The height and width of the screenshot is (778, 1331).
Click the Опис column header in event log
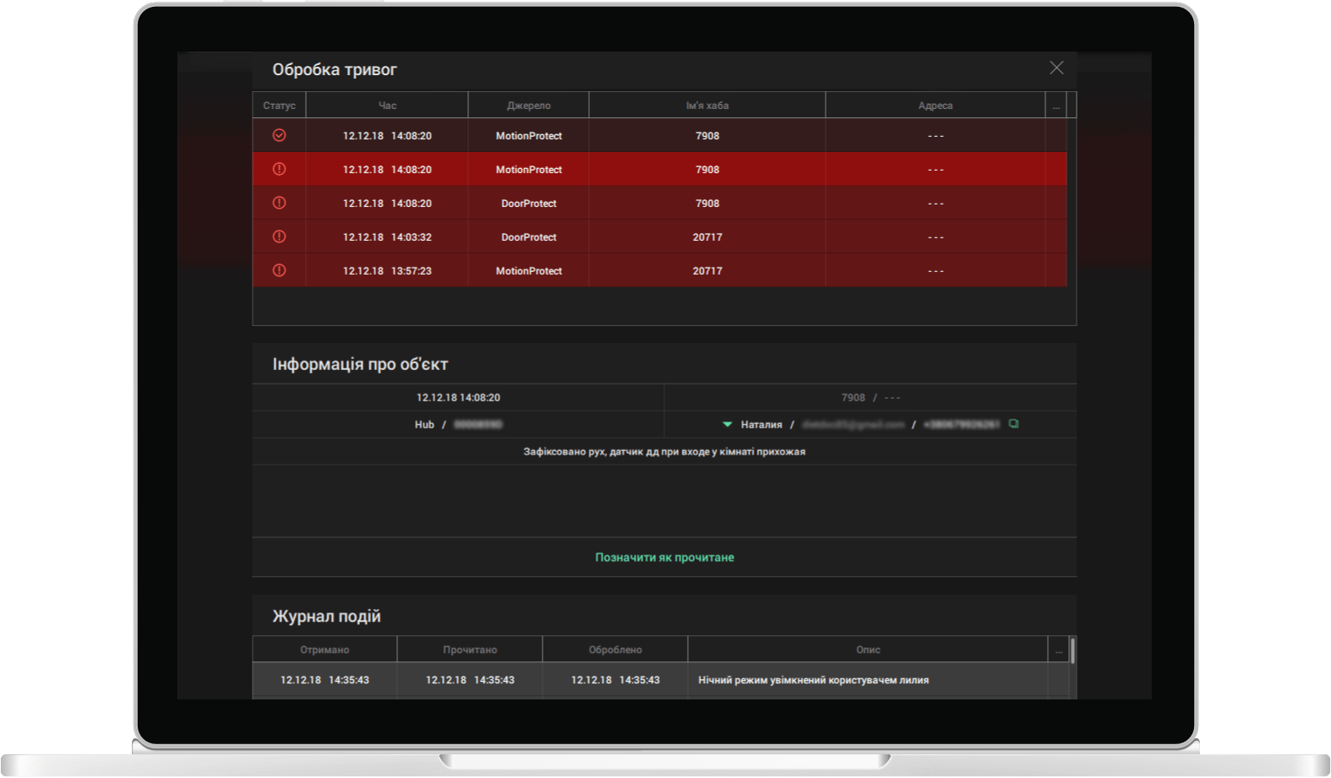(x=868, y=650)
